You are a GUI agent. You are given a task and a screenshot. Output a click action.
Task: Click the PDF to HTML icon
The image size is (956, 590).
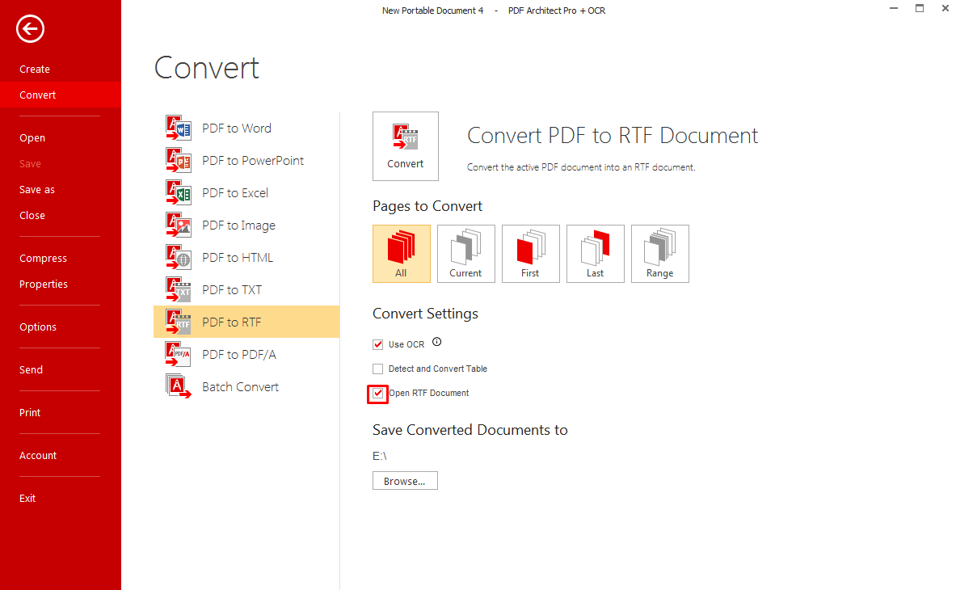[178, 257]
